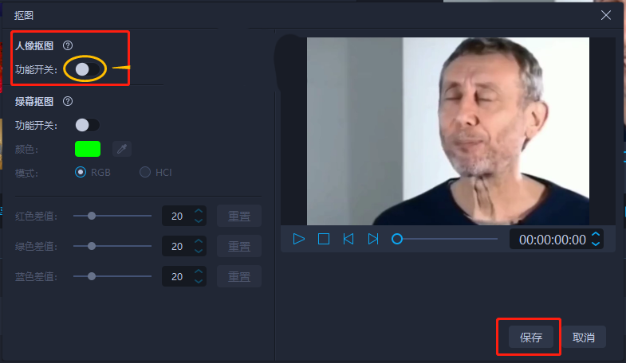Decrease 蓝色差值 value with down arrow
Viewport: 626px width, 363px height.
tap(199, 281)
